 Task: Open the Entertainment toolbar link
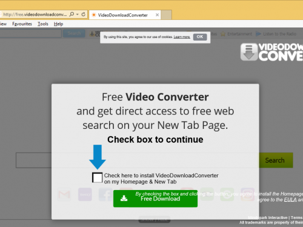239,34
